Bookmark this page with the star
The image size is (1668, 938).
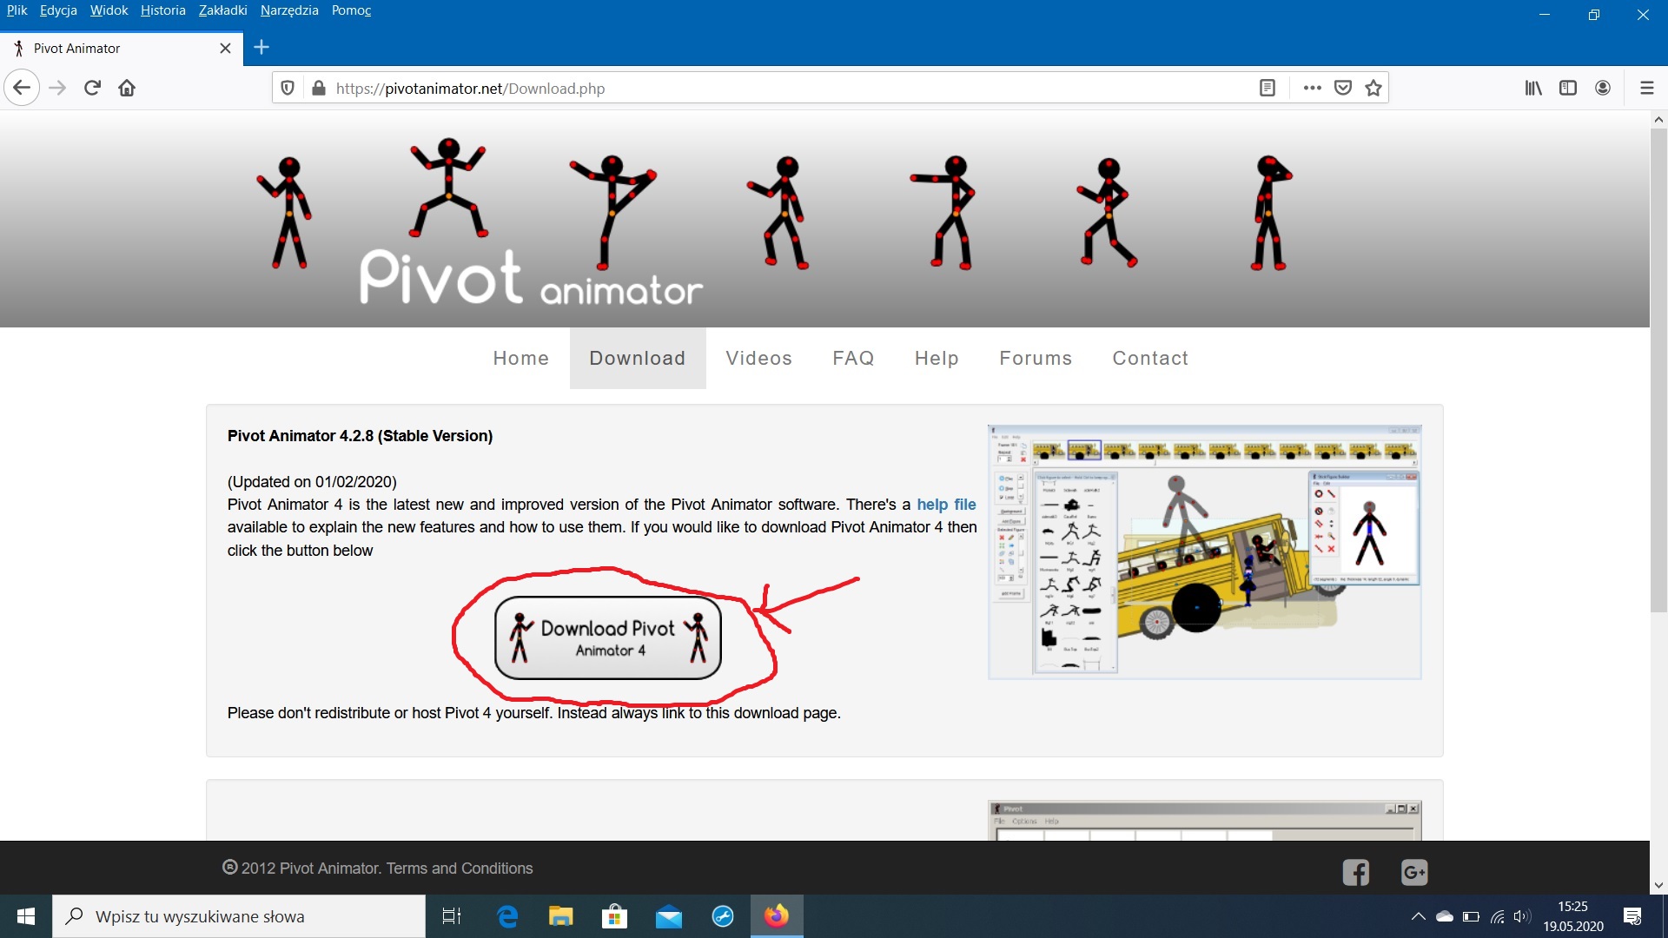tap(1373, 88)
